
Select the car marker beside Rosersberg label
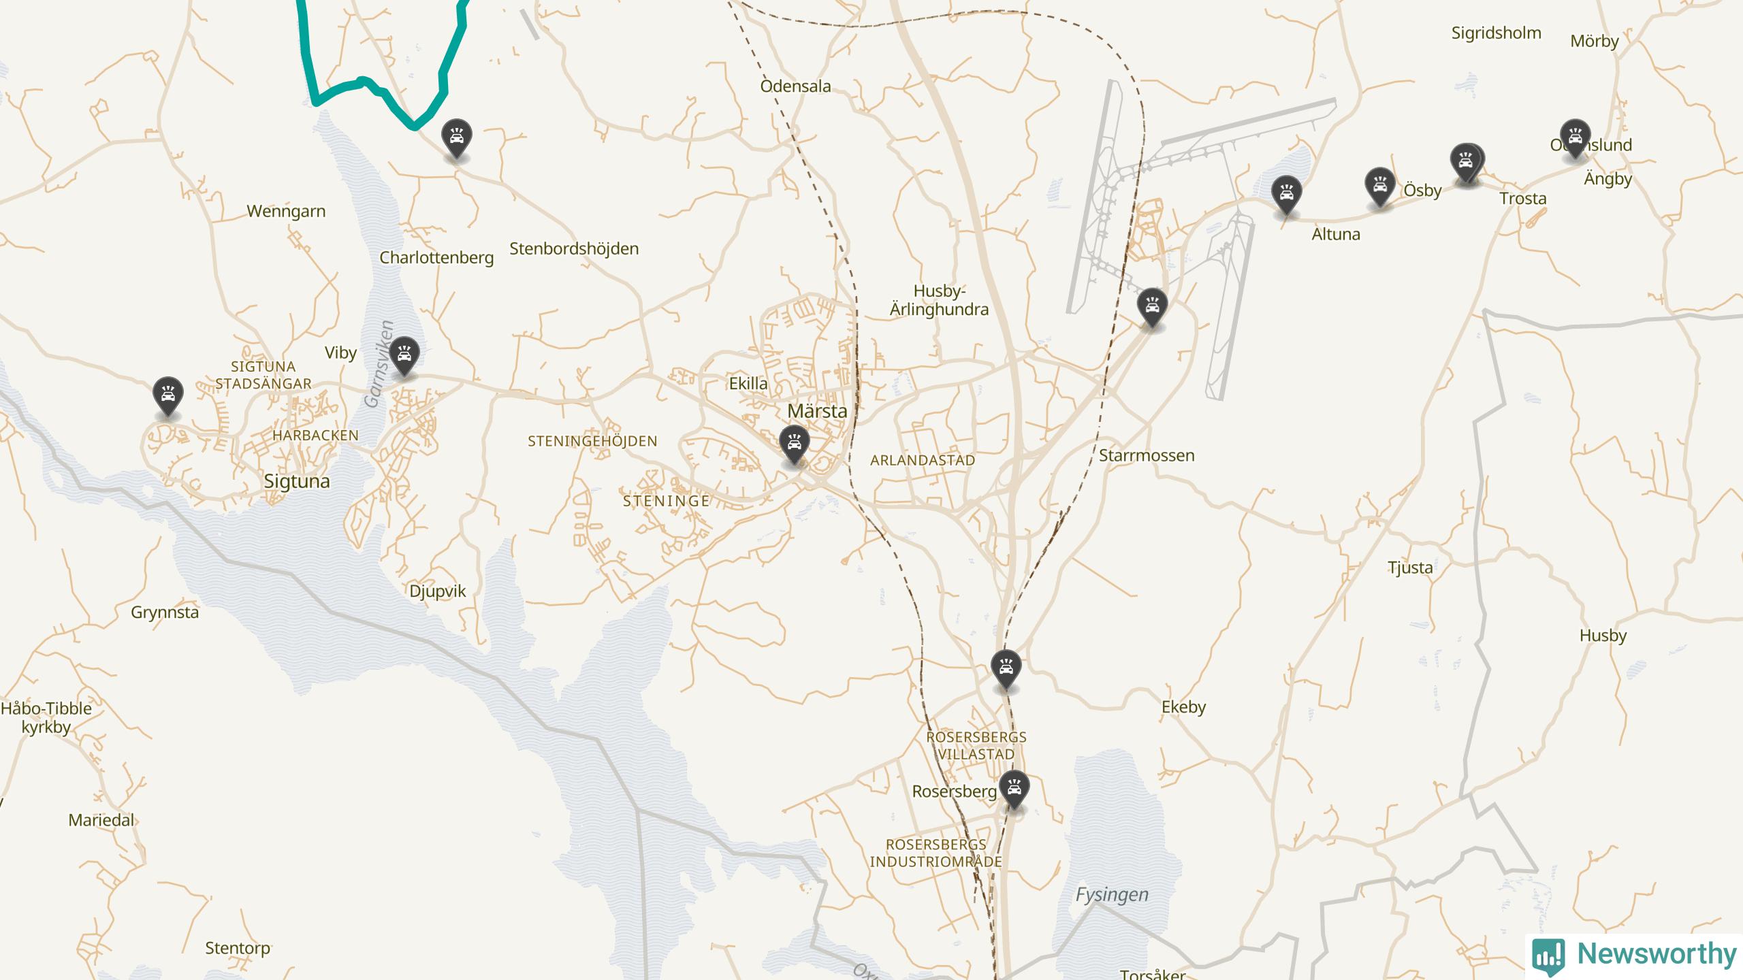point(1014,790)
